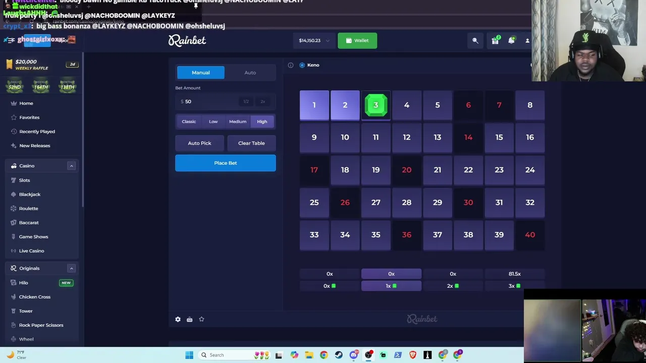Open Windows Start menu on taskbar
The width and height of the screenshot is (646, 363).
(189, 355)
